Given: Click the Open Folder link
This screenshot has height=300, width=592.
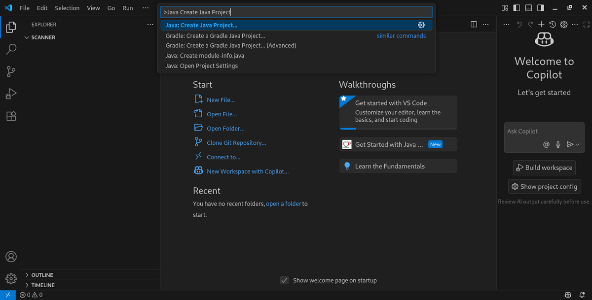Looking at the screenshot, I should coord(225,128).
